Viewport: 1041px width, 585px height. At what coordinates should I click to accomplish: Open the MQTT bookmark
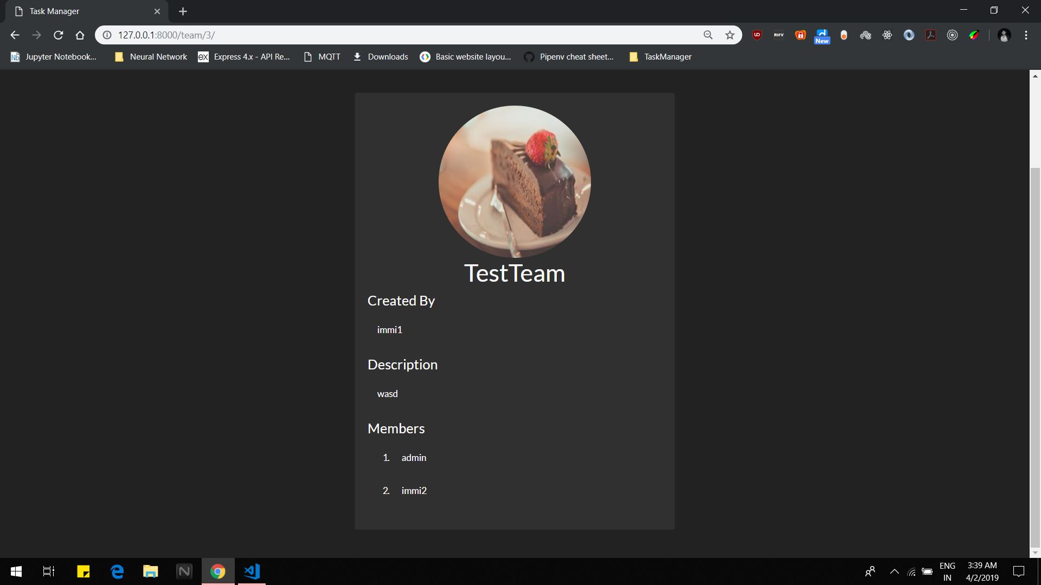(x=322, y=57)
